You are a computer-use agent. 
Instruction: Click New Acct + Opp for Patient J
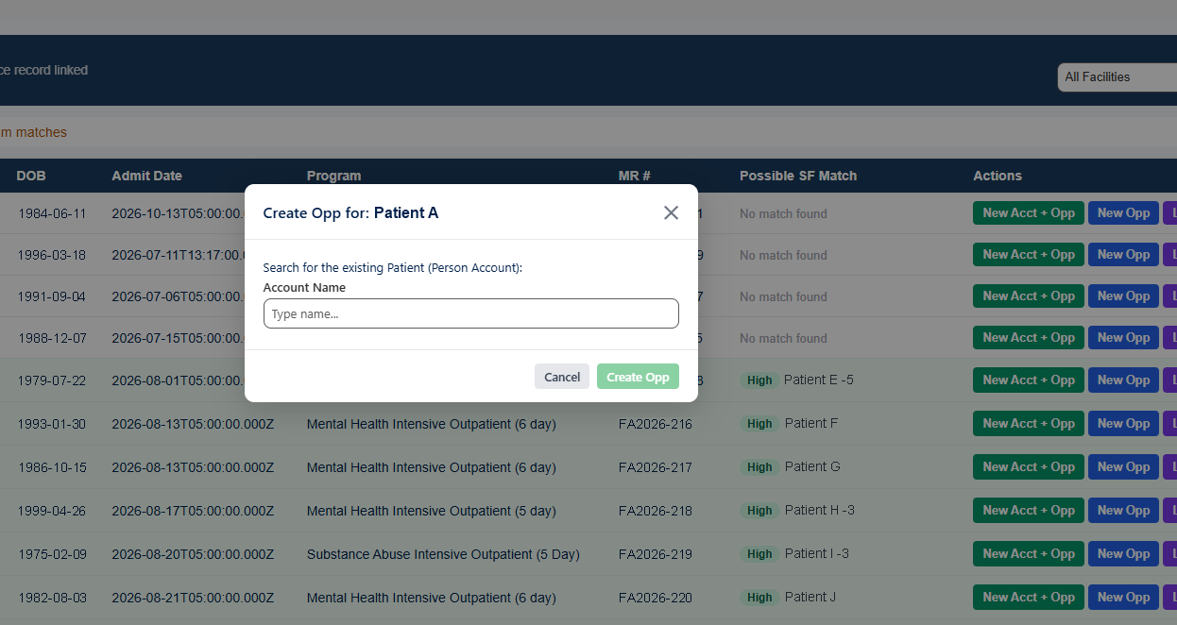[x=1029, y=598]
